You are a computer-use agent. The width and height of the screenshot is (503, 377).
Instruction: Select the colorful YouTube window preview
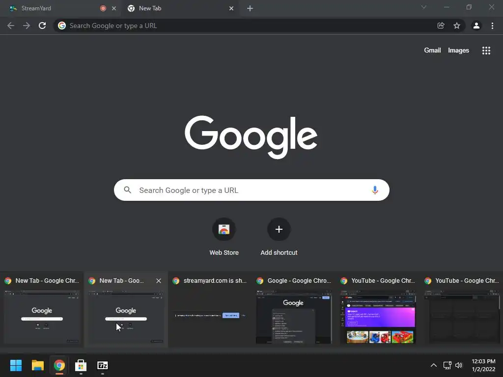[378, 310]
